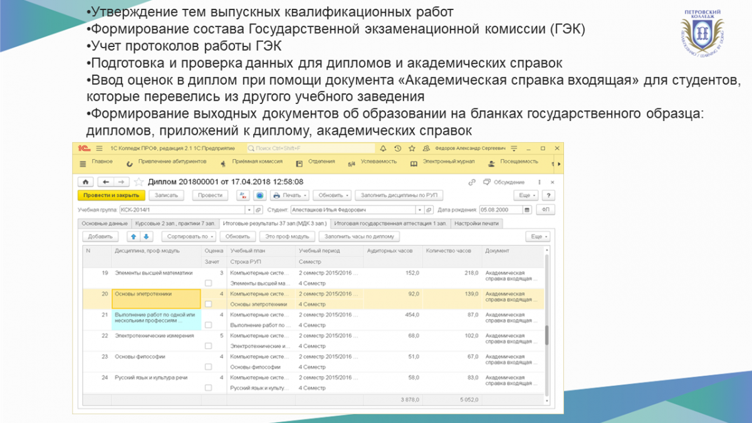Click the Home icon button
This screenshot has height=423, width=752.
pos(85,182)
